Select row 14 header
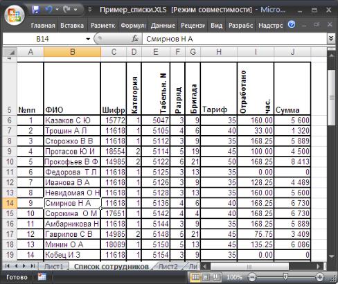338x284 pixels. tap(10, 203)
